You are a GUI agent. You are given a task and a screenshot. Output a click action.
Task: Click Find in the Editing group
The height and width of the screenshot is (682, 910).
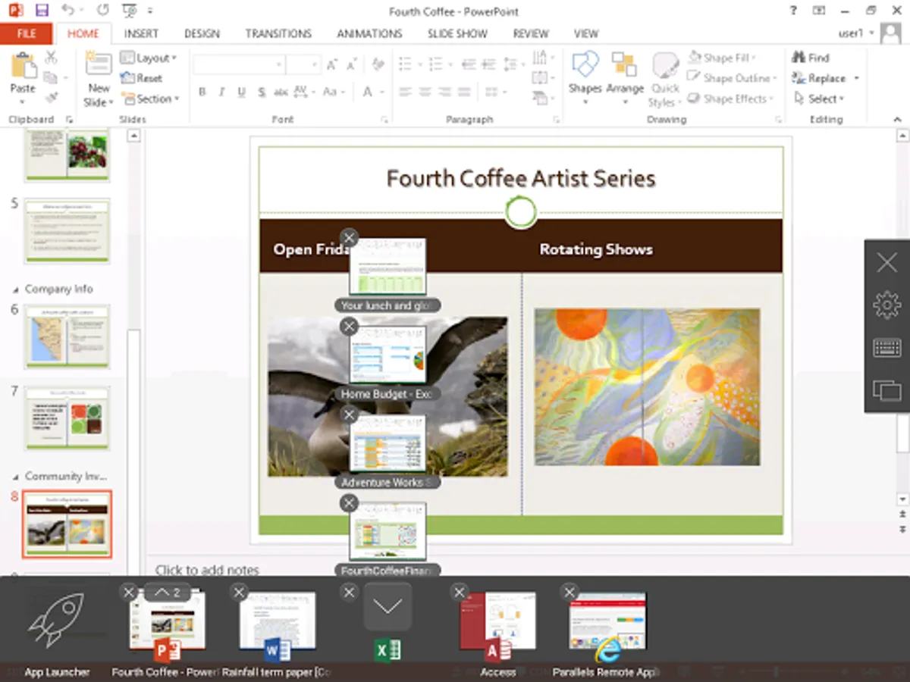point(811,58)
